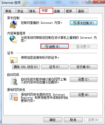The width and height of the screenshot is (105, 125).
Task: Open feeds 设置(N) button
Action: point(83,95)
